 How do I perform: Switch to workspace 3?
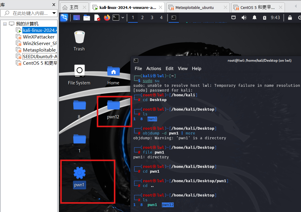point(152,18)
